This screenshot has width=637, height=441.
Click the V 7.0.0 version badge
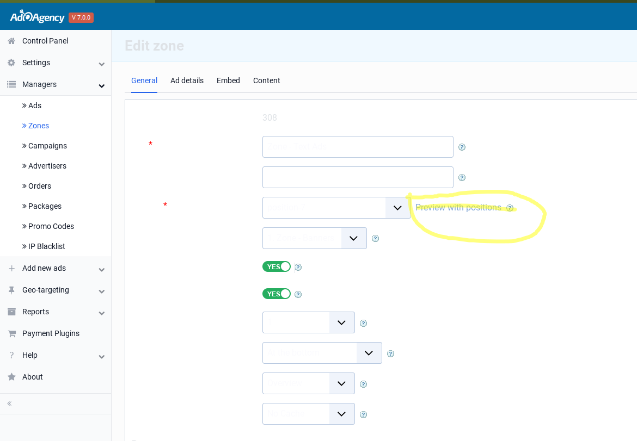(x=81, y=17)
